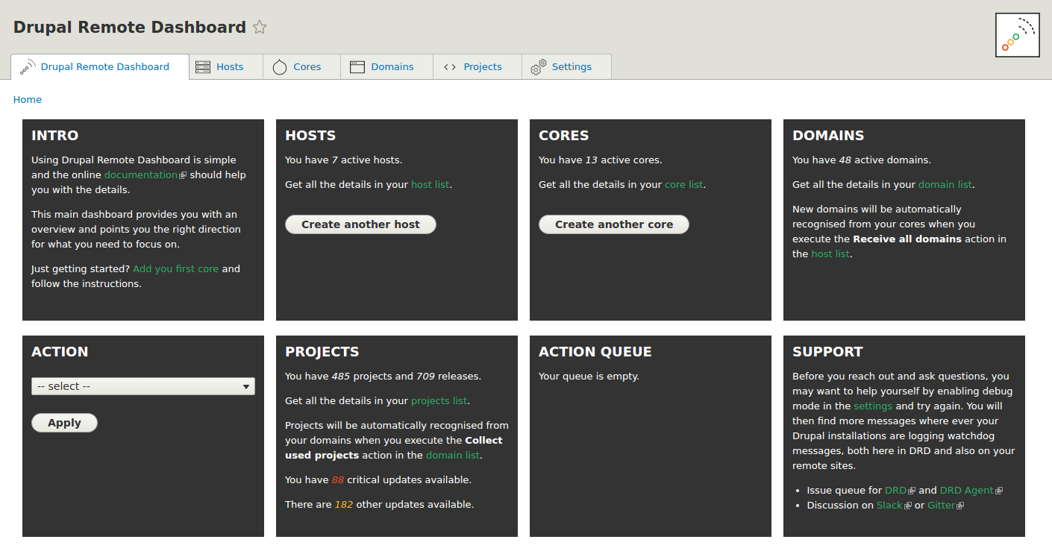Viewport: 1052px width, 557px height.
Task: Click the Projects code brackets icon
Action: pyautogui.click(x=450, y=67)
